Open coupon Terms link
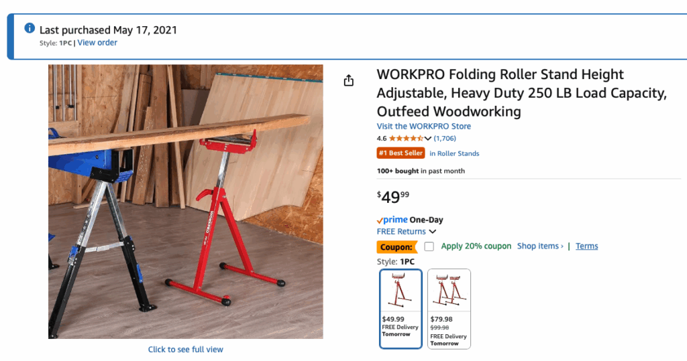The height and width of the screenshot is (361, 687). 586,246
